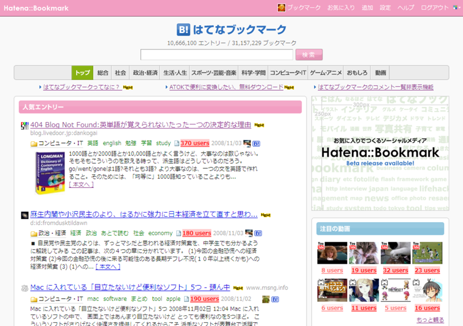Click the search input field
This screenshot has height=326, width=463.
(217, 55)
